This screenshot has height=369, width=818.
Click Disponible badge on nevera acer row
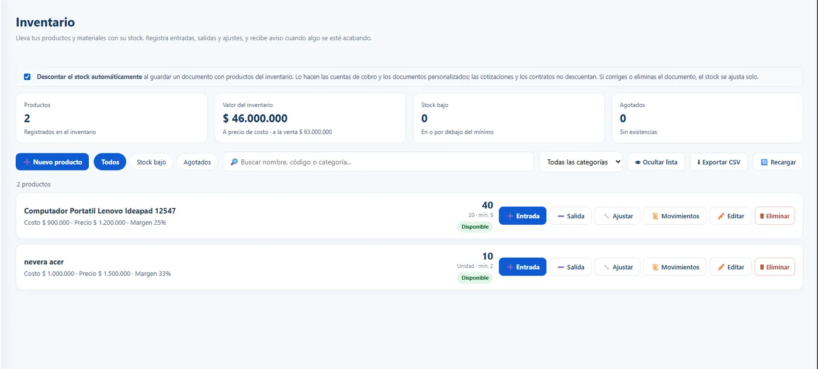click(475, 278)
